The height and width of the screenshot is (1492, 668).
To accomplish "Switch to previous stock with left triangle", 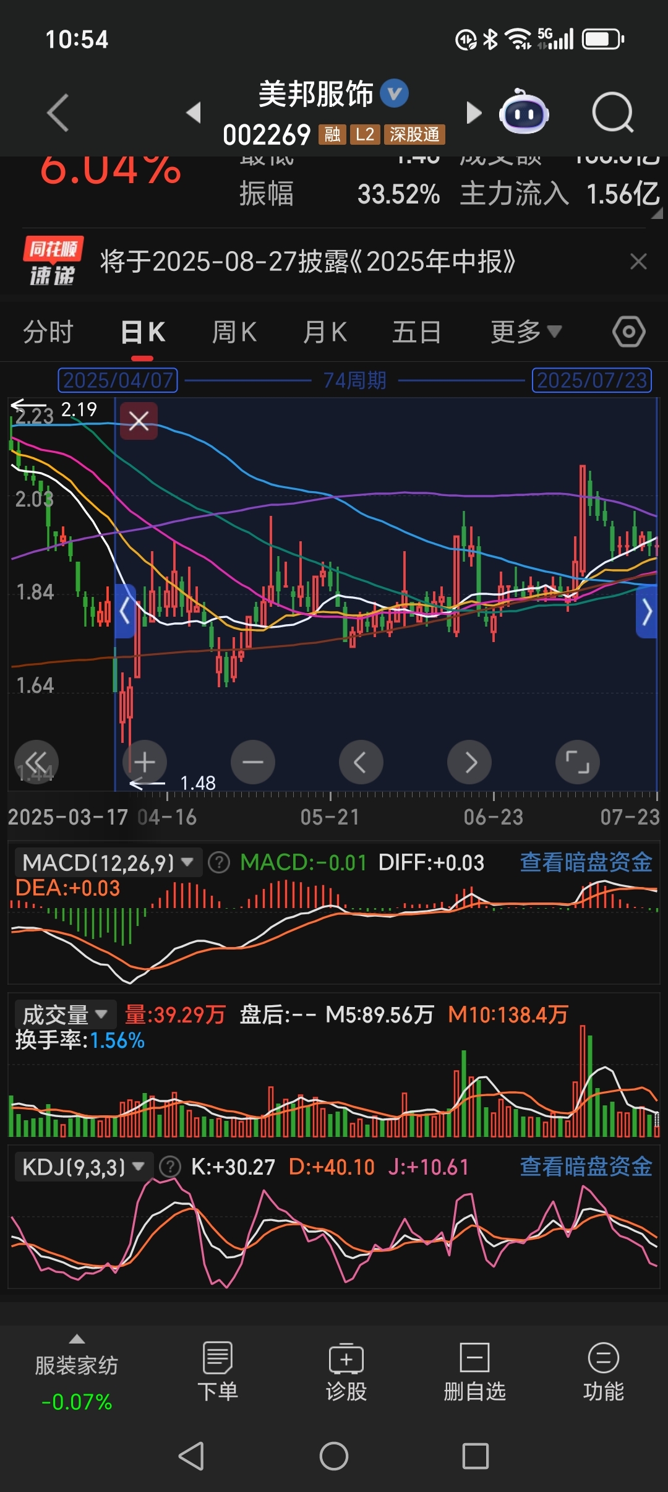I will [x=194, y=113].
